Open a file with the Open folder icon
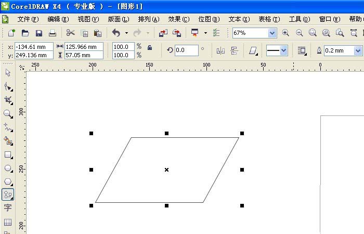 (x=25, y=33)
